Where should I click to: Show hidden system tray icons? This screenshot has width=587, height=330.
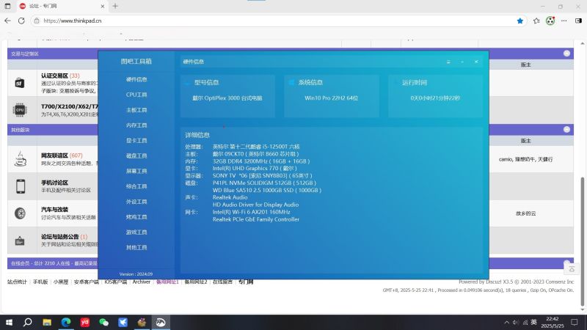[506, 322]
